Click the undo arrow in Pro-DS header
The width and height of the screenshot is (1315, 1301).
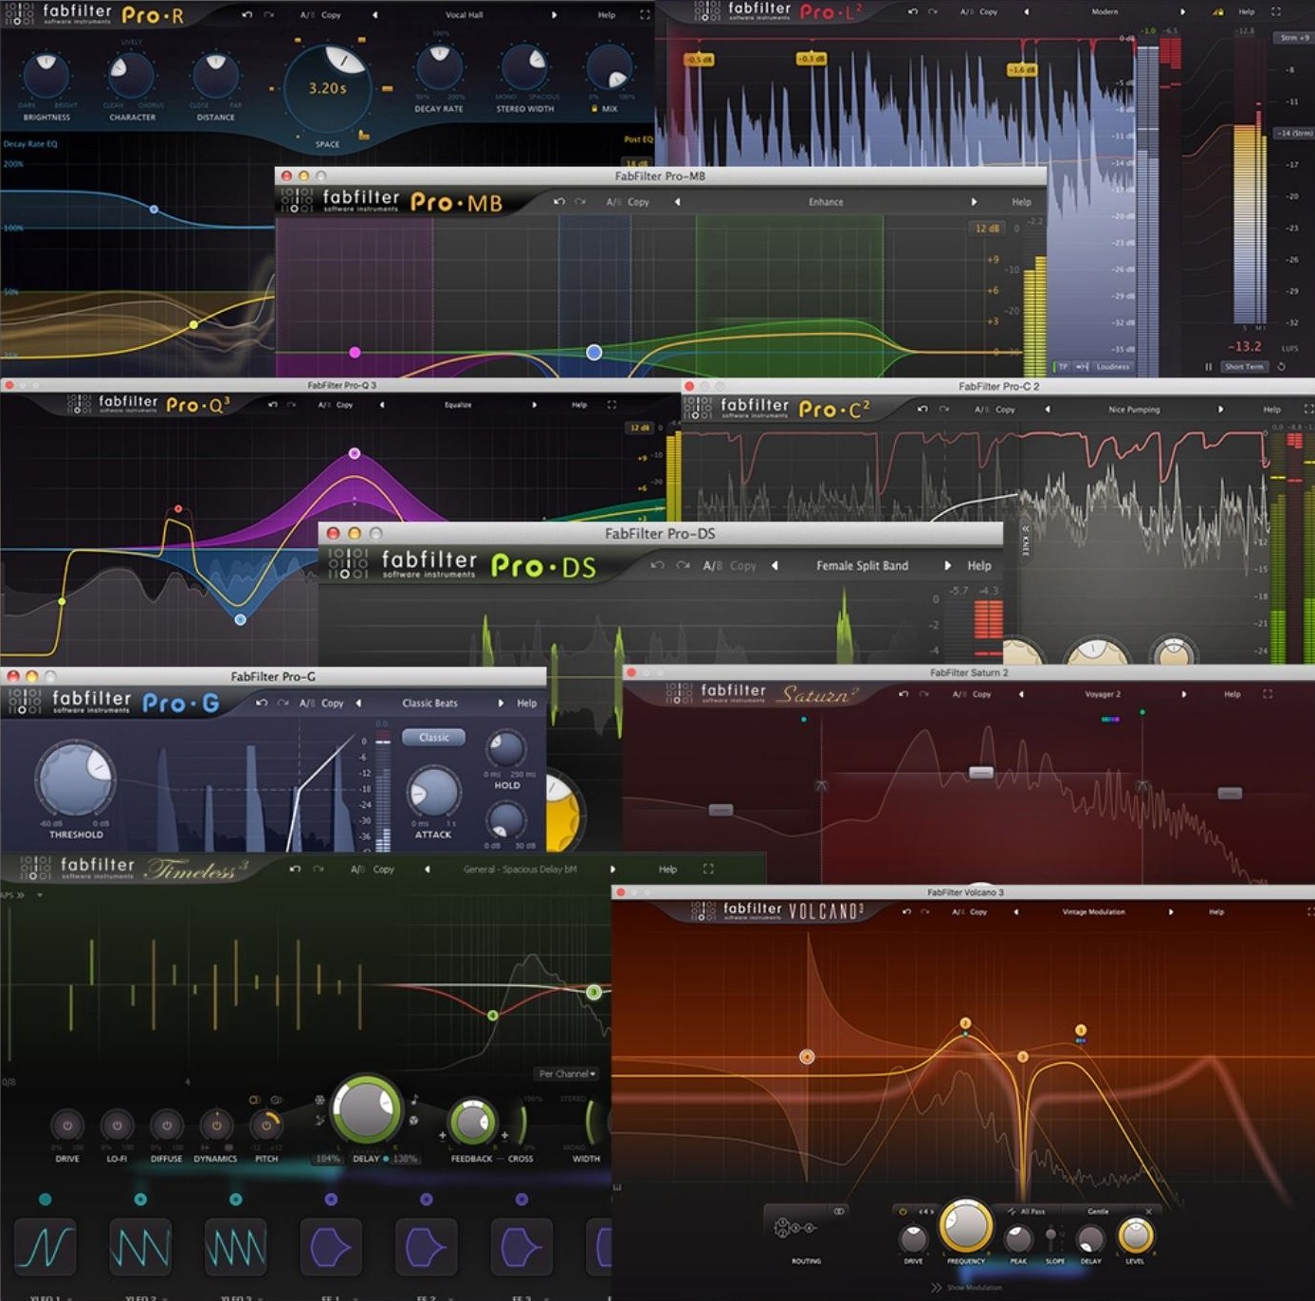(657, 565)
